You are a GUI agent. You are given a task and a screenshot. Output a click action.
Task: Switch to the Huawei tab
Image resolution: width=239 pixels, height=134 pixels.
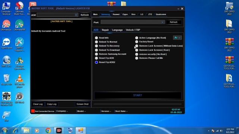[116, 14]
